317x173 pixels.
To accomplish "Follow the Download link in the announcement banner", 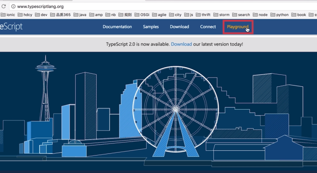I will pos(181,44).
